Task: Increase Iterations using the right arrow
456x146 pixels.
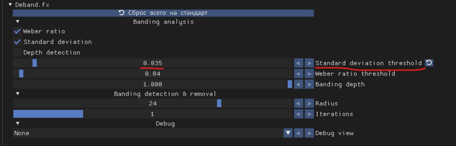Action: tap(309, 114)
